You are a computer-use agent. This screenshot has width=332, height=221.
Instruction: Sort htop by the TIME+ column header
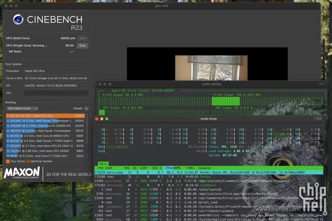[x=190, y=168]
